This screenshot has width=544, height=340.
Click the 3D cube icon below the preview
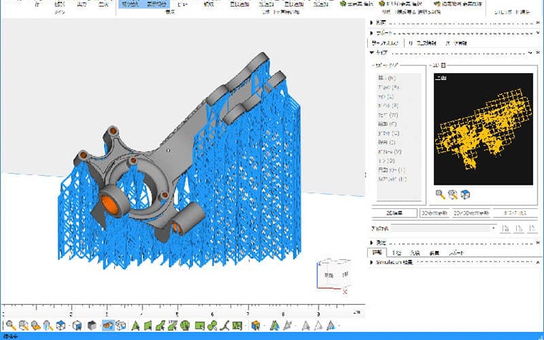coord(465,194)
